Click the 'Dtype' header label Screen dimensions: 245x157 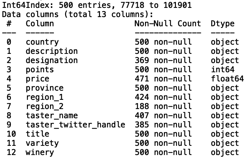tap(223, 24)
